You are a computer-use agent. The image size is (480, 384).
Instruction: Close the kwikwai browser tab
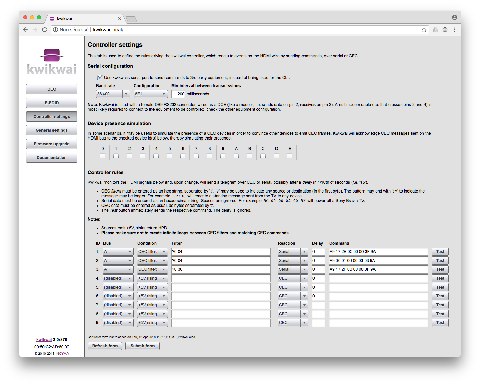120,19
